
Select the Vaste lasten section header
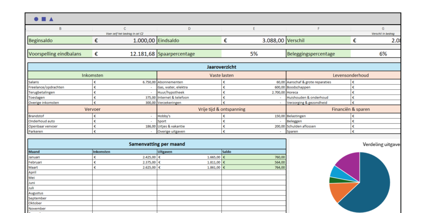click(221, 75)
